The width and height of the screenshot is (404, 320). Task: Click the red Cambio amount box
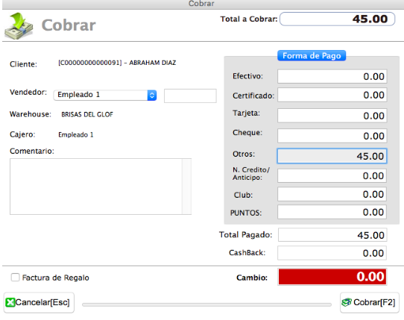332,277
